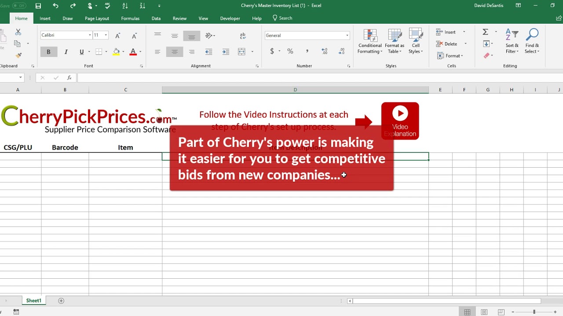The image size is (563, 316).
Task: Click in the formula bar input
Action: 319,78
